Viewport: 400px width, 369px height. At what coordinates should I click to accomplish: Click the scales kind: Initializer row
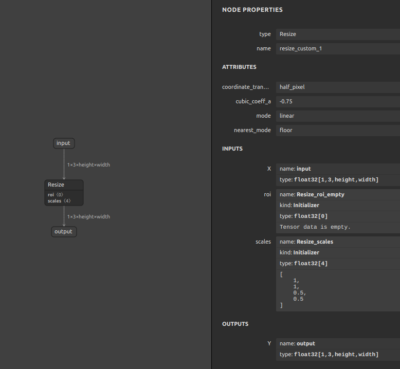[338, 253]
